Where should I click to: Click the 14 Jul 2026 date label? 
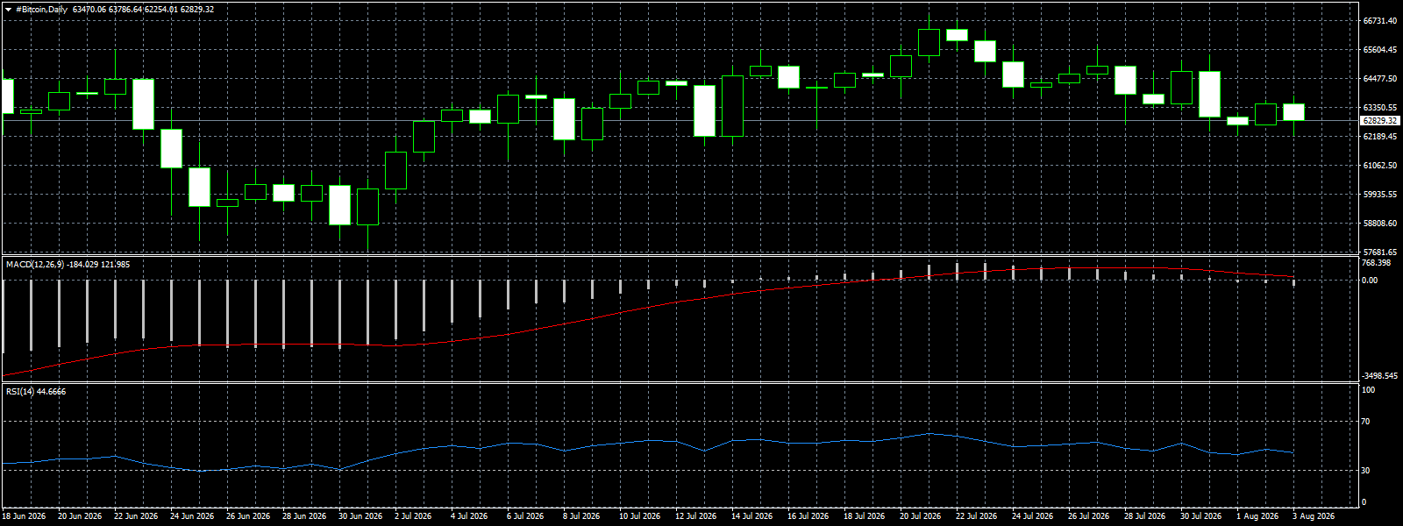pyautogui.click(x=753, y=516)
